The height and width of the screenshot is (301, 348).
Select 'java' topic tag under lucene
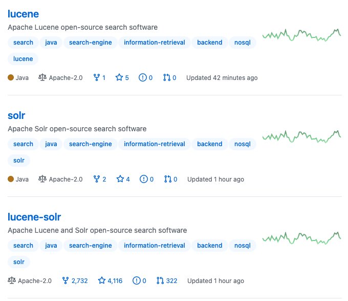(51, 43)
